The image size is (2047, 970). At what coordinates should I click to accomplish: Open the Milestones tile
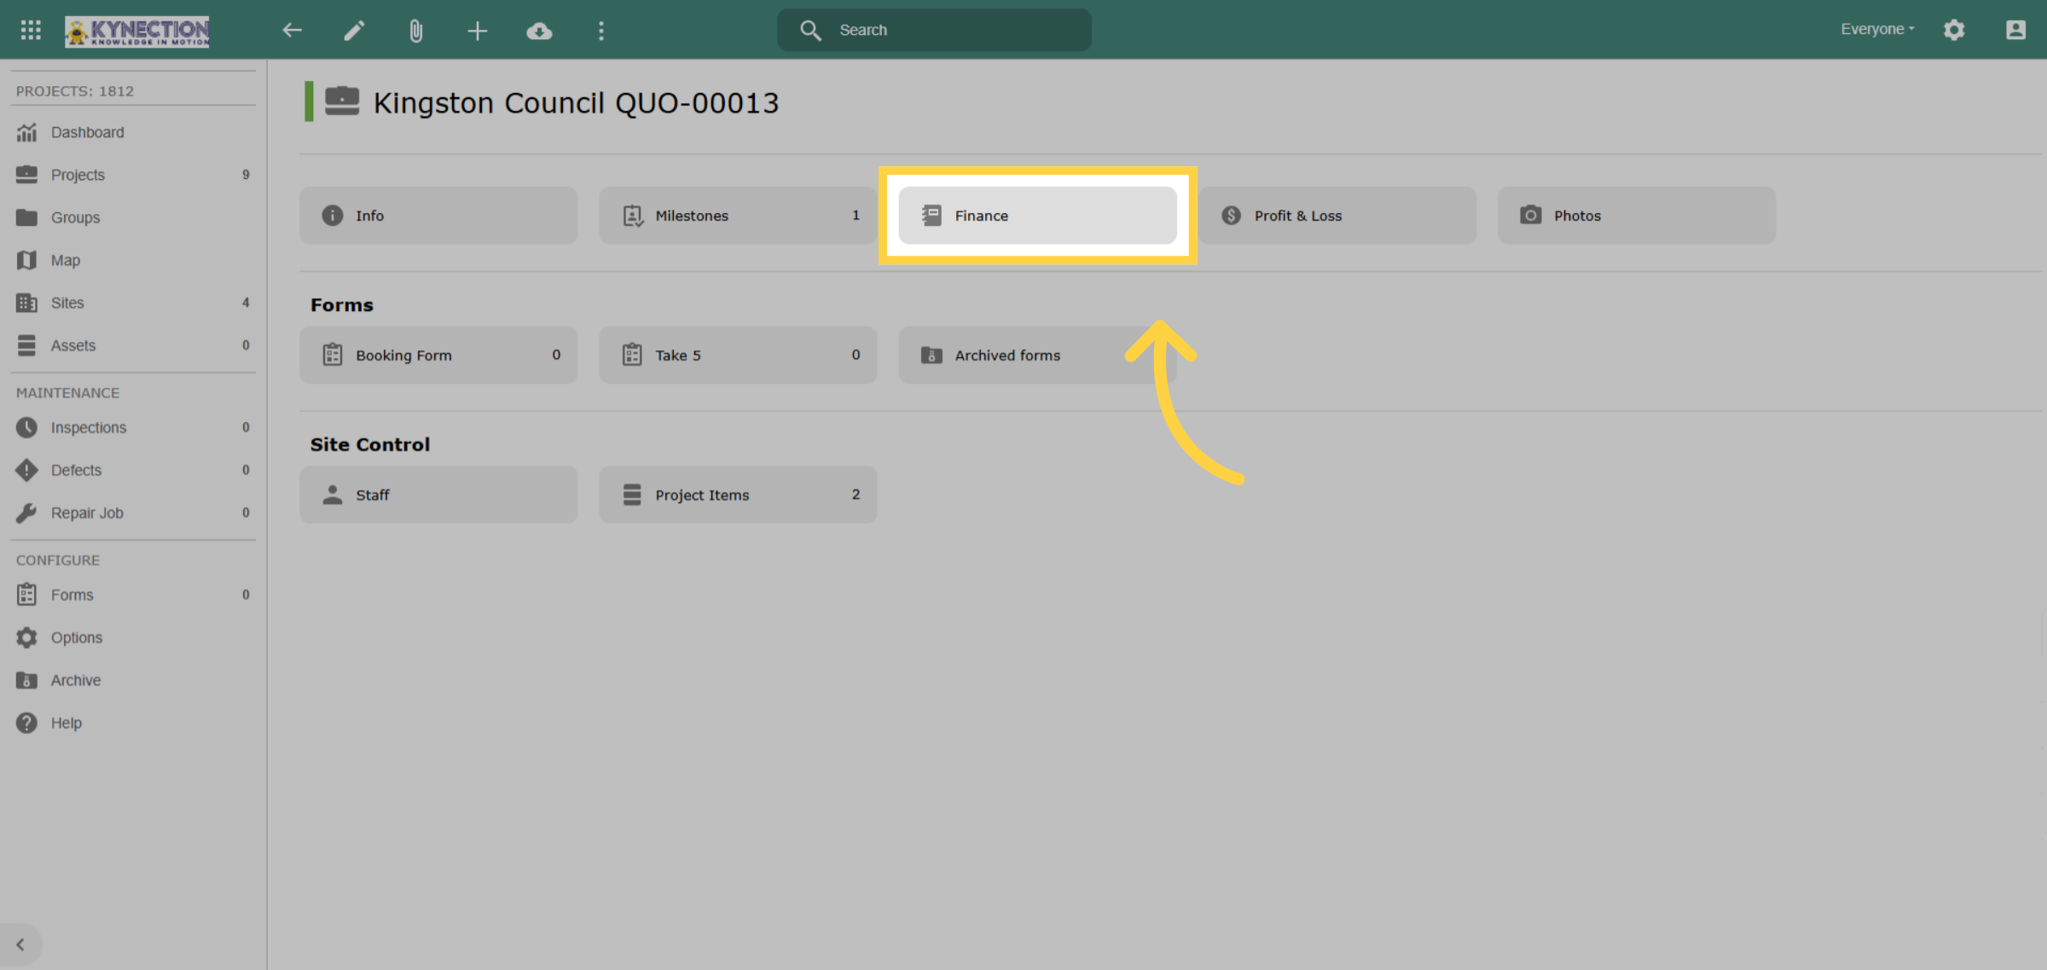click(x=738, y=216)
